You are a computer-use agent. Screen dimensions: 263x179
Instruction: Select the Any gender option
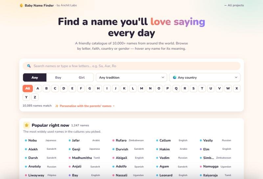click(x=35, y=77)
